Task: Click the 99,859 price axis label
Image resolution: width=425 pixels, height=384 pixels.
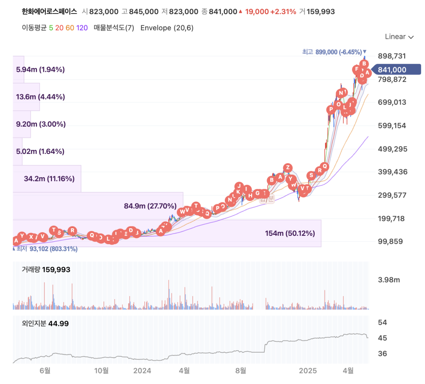Action: (390, 241)
